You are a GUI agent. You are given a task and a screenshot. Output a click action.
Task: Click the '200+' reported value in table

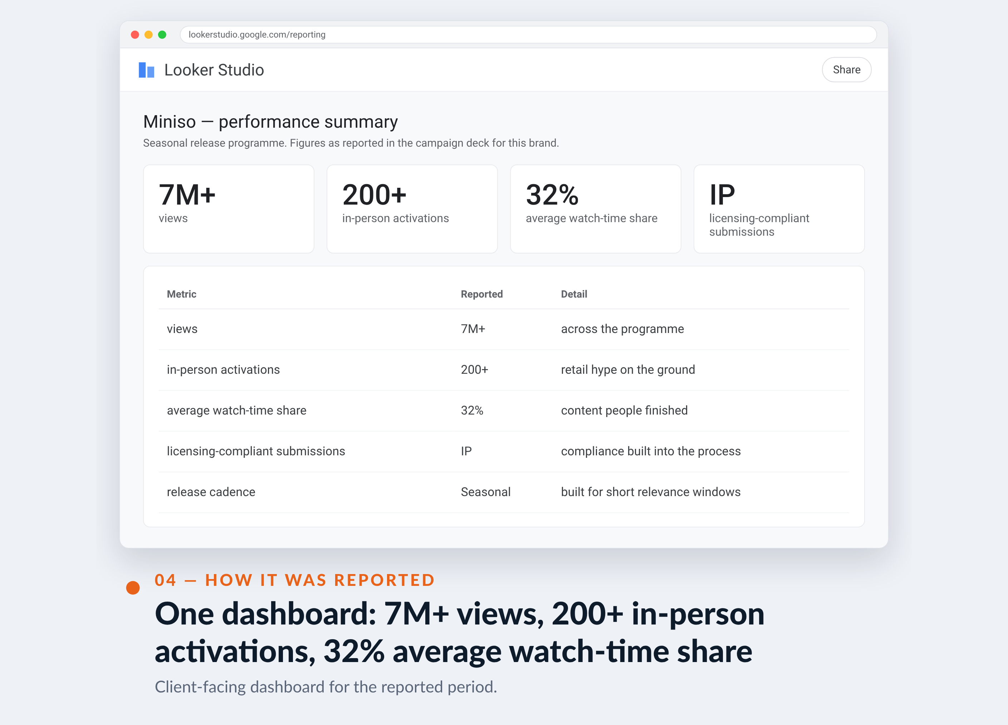click(474, 370)
